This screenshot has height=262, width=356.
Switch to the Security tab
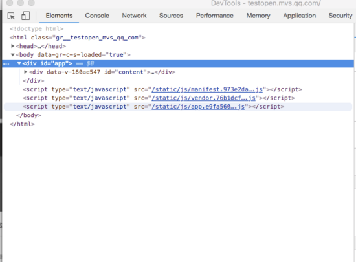point(340,16)
